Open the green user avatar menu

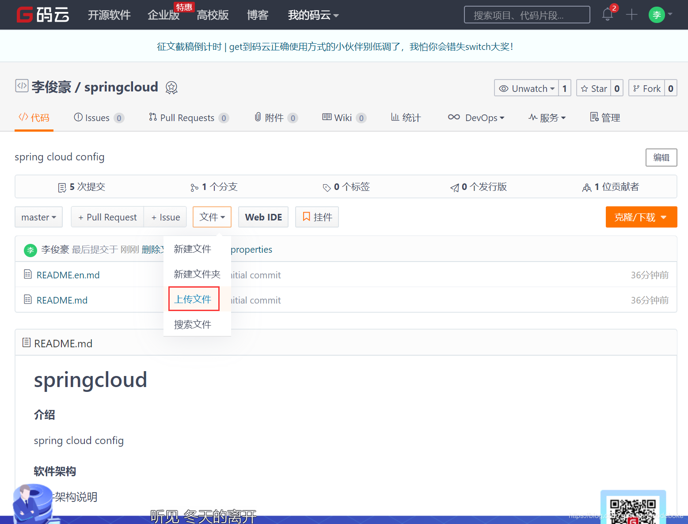[x=660, y=15]
